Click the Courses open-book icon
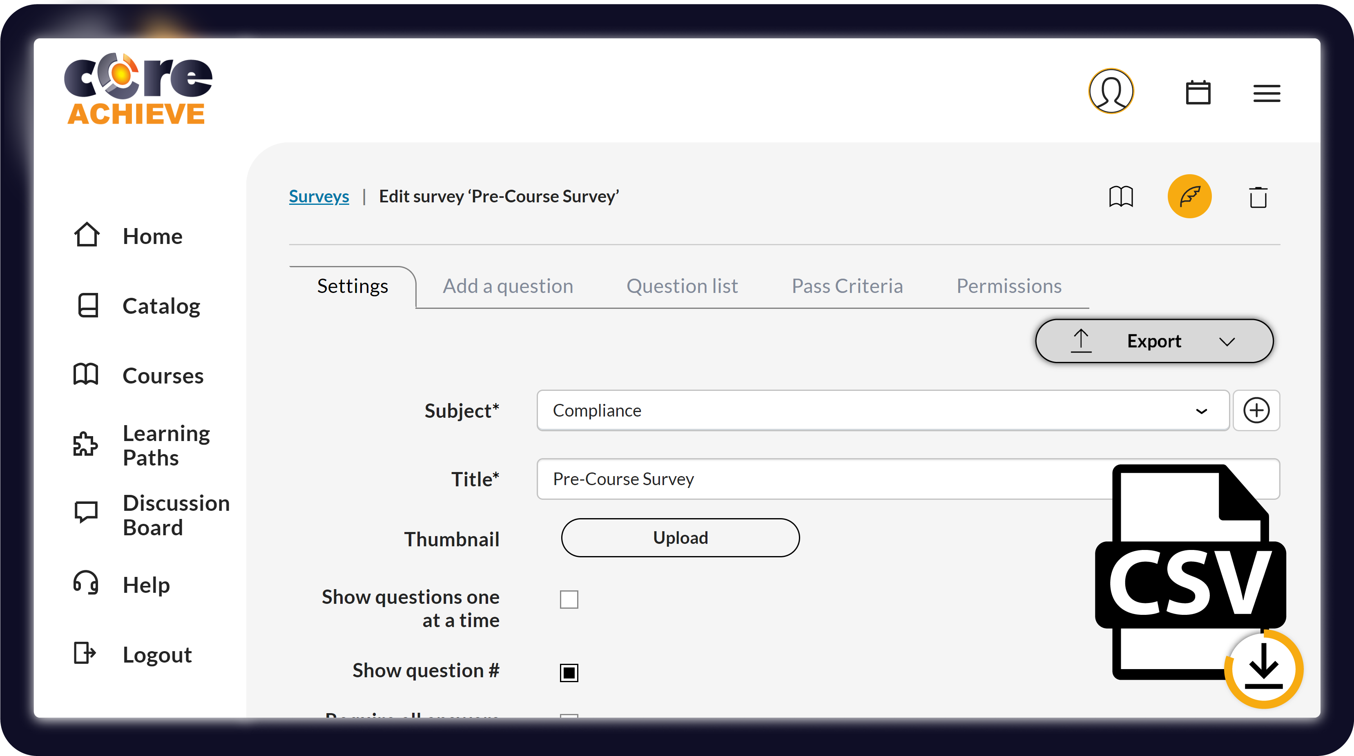 pyautogui.click(x=86, y=374)
